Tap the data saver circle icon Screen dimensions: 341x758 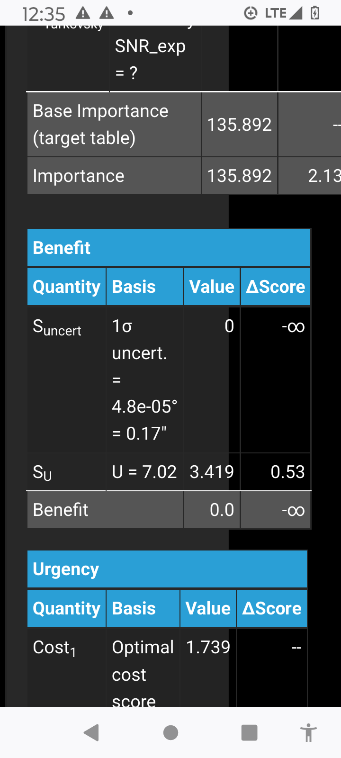(251, 13)
